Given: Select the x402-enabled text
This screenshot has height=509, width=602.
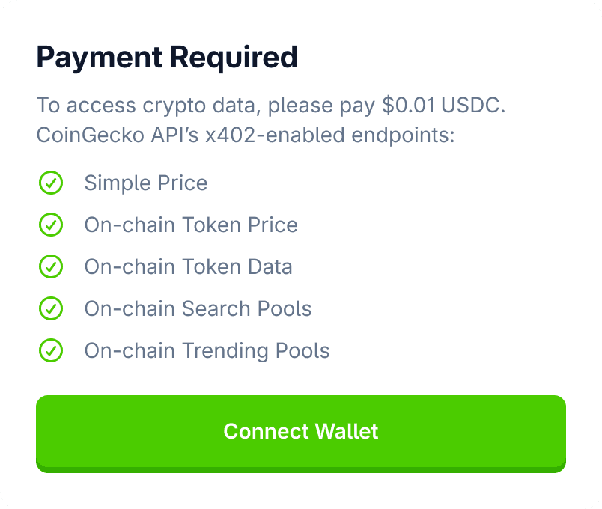Looking at the screenshot, I should coord(275,135).
